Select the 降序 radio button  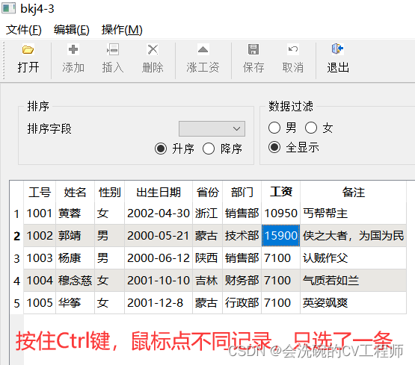209,149
